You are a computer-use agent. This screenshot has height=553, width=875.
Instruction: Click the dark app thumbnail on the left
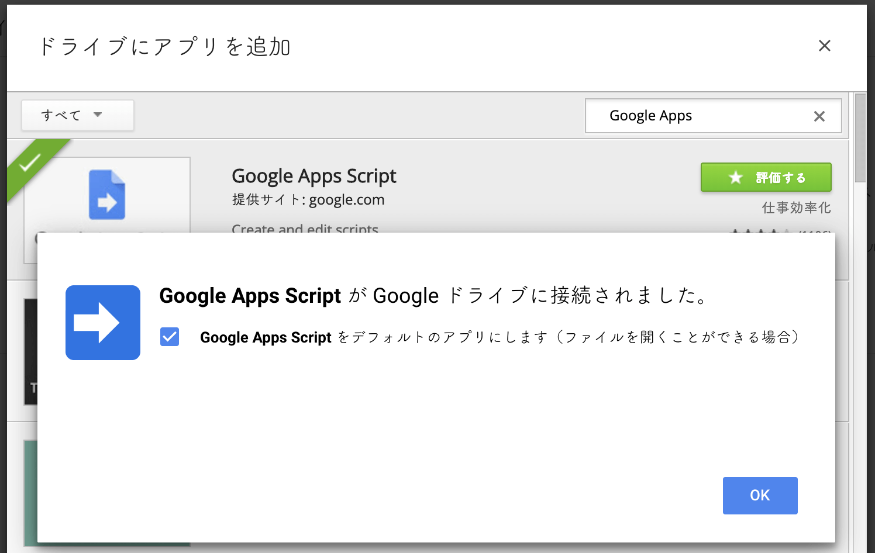pos(30,351)
